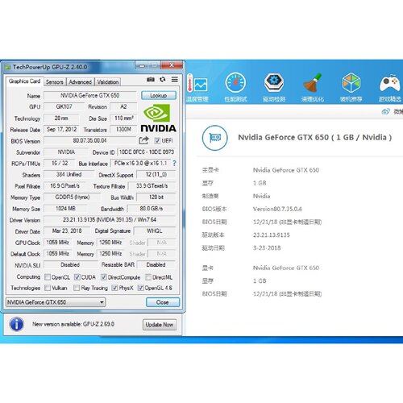This screenshot has width=403, height=403.
Task: Toggle the DirectML checkbox
Action: point(148,277)
